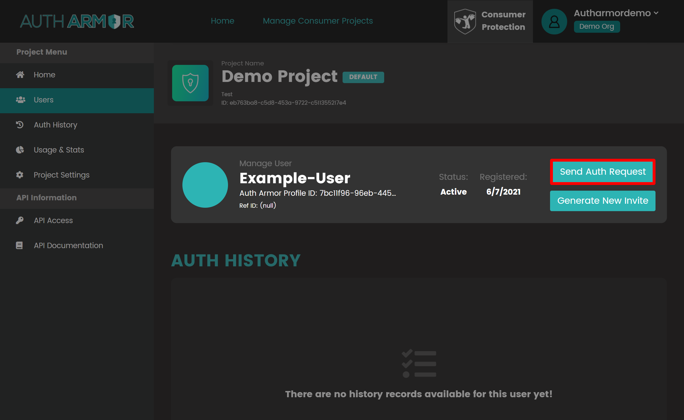Click the Demo Project title

coord(279,76)
